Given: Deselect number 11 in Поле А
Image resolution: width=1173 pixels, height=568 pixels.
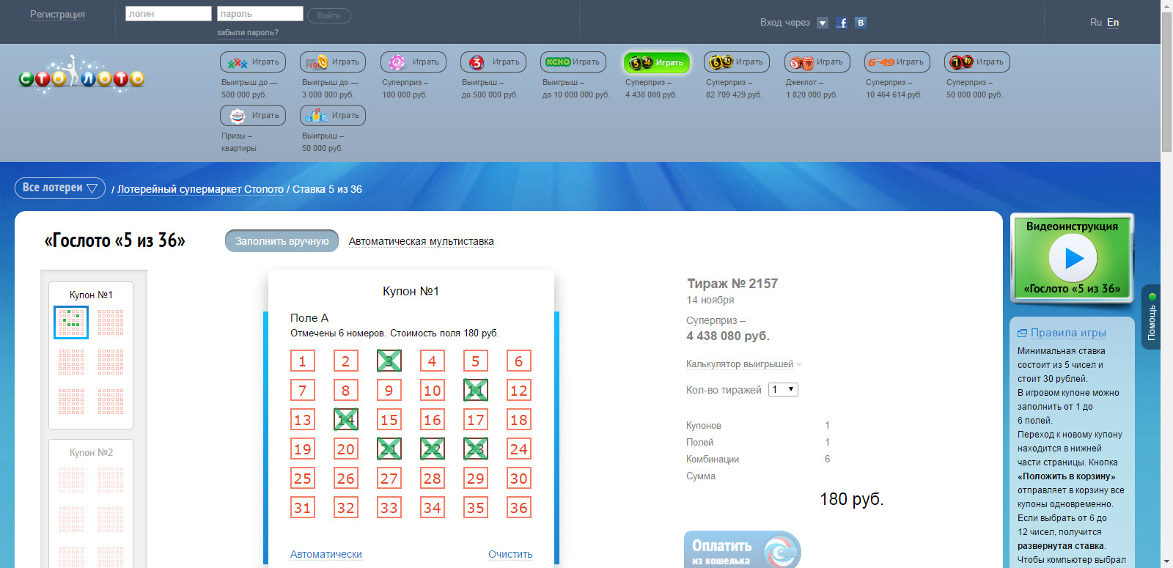Looking at the screenshot, I should pyautogui.click(x=475, y=390).
